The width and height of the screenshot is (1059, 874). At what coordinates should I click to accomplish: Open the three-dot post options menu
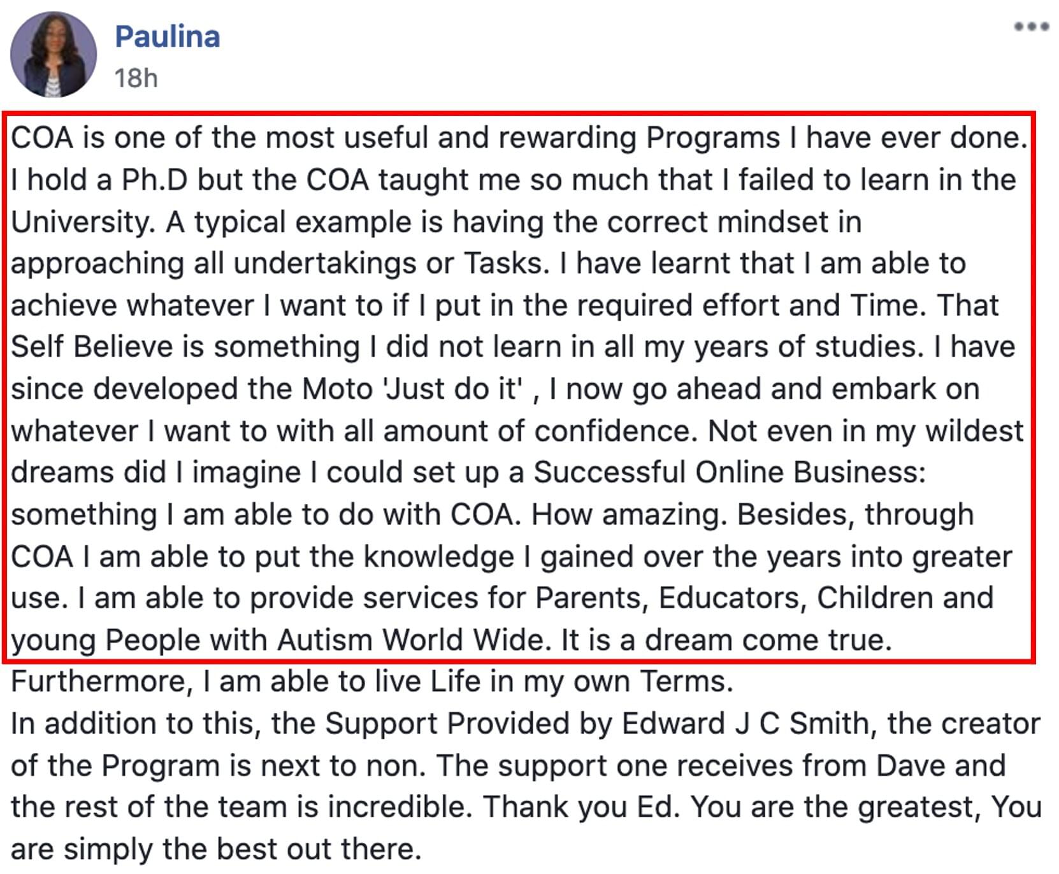tap(1032, 26)
